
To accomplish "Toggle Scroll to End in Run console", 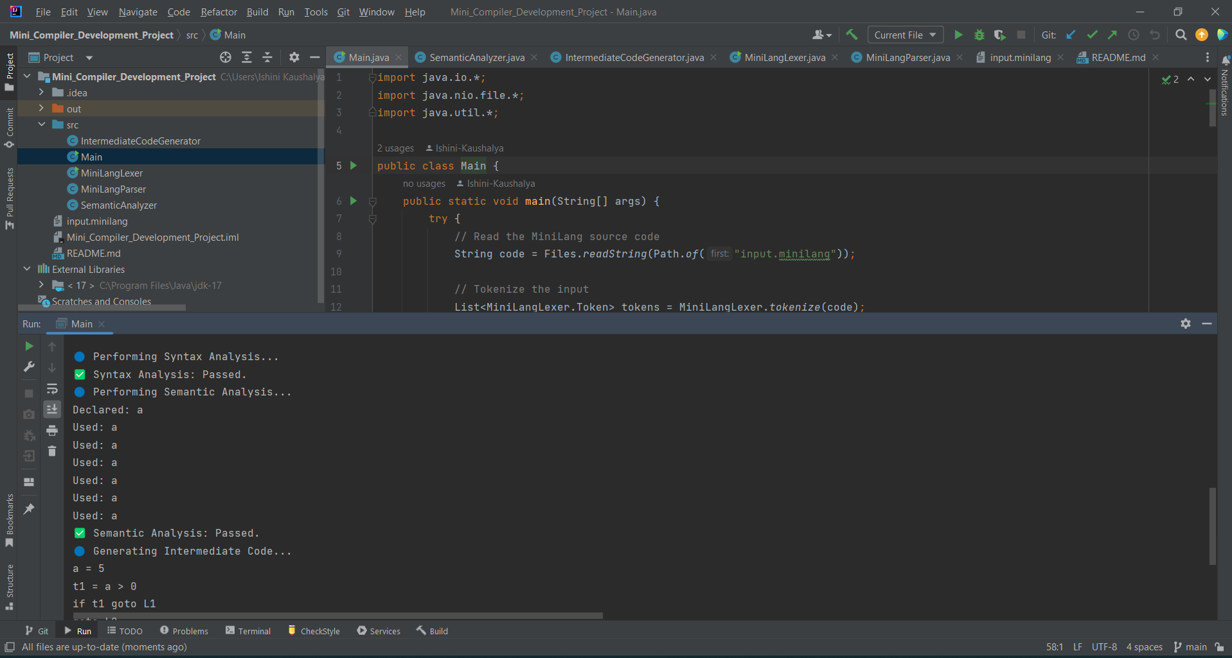I will pos(52,409).
